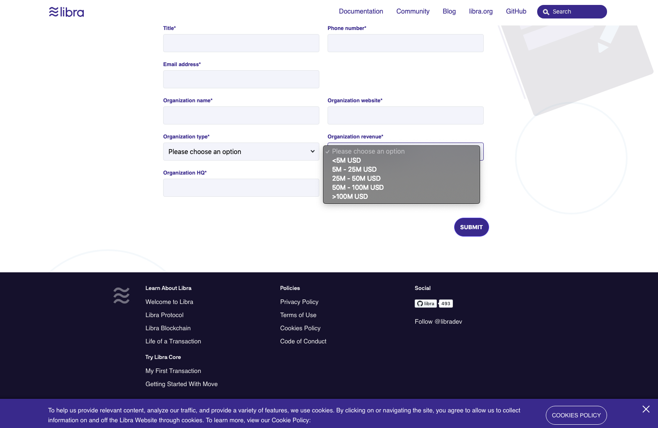
Task: Open Life of a Transaction link
Action: pos(173,341)
